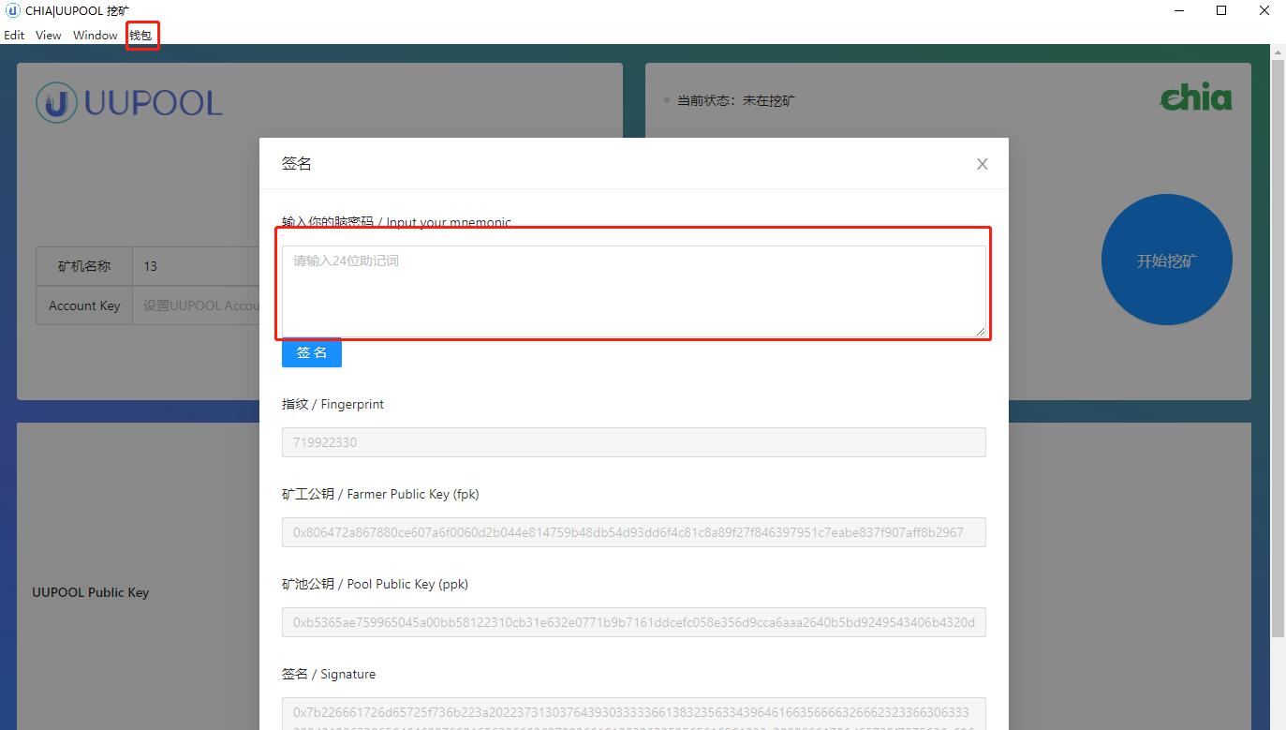Click the 矿池公钥 / Pool Public Key label
This screenshot has height=730, width=1286.
(375, 584)
